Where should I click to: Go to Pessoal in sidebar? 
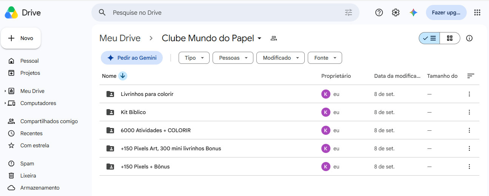(x=29, y=61)
